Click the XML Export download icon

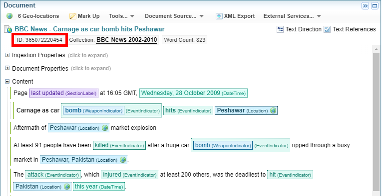[219, 16]
